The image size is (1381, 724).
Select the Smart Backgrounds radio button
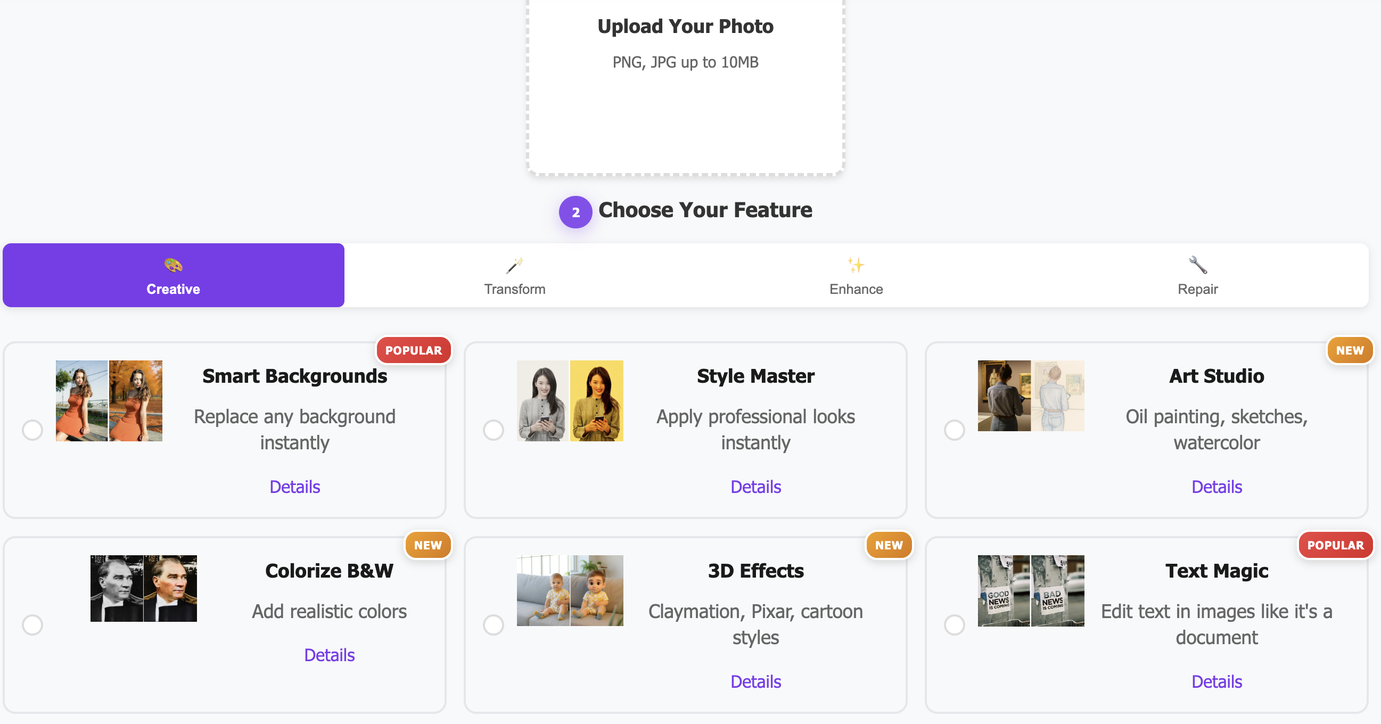(32, 430)
